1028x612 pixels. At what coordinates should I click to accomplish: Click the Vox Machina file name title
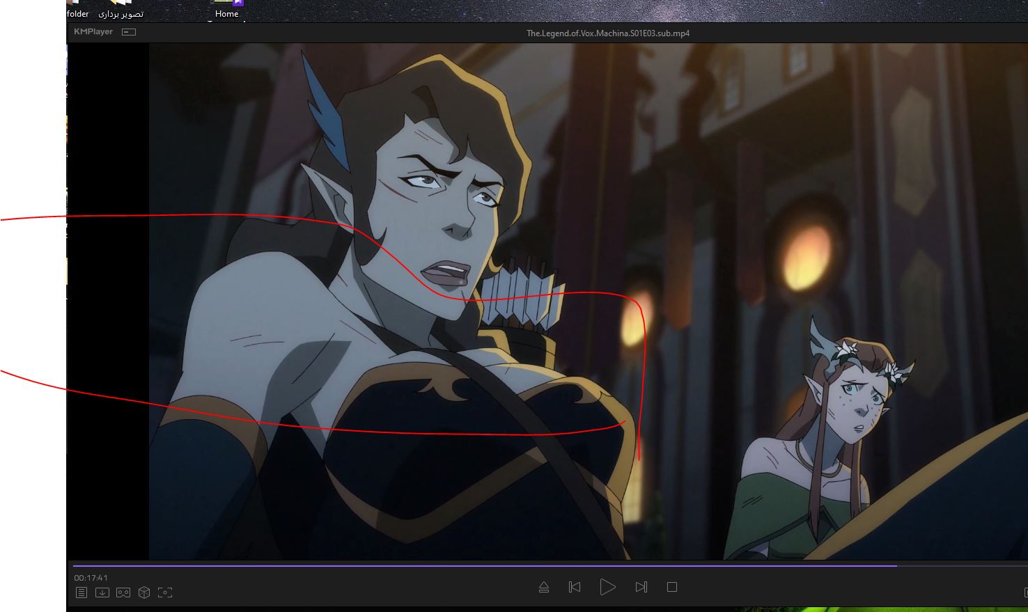(x=607, y=33)
